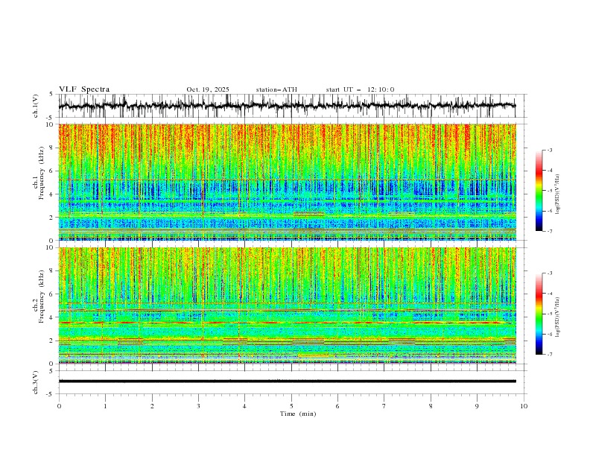Click time axis tick label "3"
Viewport: 590px width, 456px height.
pyautogui.click(x=198, y=406)
